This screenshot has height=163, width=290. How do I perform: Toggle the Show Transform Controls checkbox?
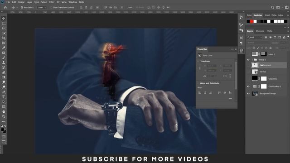click(x=51, y=7)
